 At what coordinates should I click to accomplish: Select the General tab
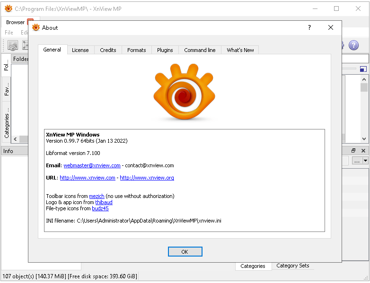(52, 50)
